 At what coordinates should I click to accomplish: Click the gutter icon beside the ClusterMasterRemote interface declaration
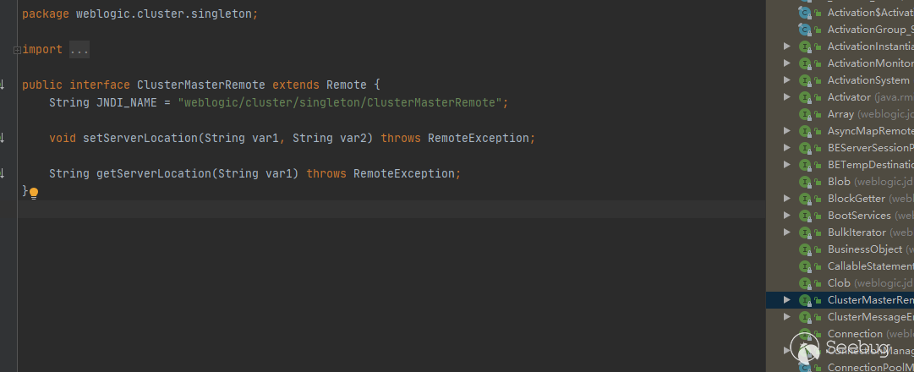3,84
